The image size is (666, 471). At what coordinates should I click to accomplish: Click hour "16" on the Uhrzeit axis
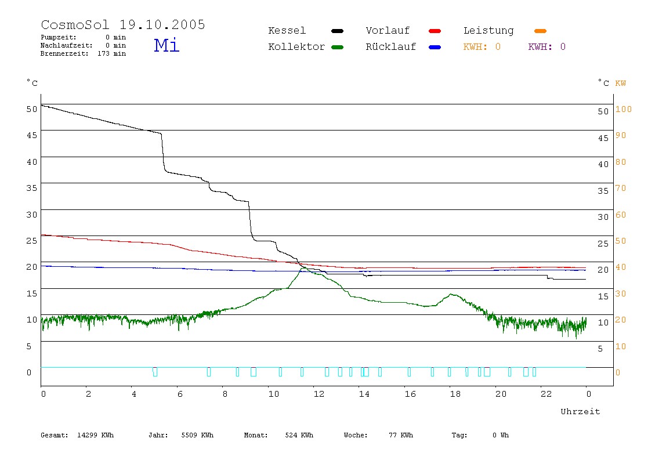410,394
